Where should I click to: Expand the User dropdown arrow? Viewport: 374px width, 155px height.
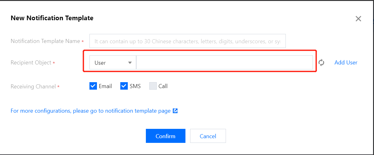tap(130, 63)
